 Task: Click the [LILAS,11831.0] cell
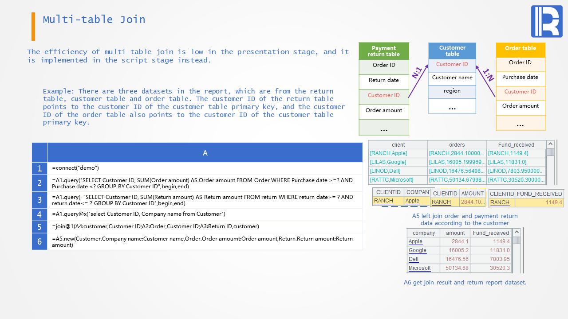point(516,162)
